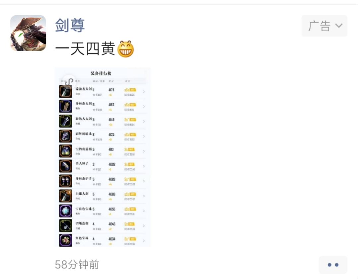Expand the 沼地连枷 row chevron
This screenshot has height=279, width=358.
point(144,226)
